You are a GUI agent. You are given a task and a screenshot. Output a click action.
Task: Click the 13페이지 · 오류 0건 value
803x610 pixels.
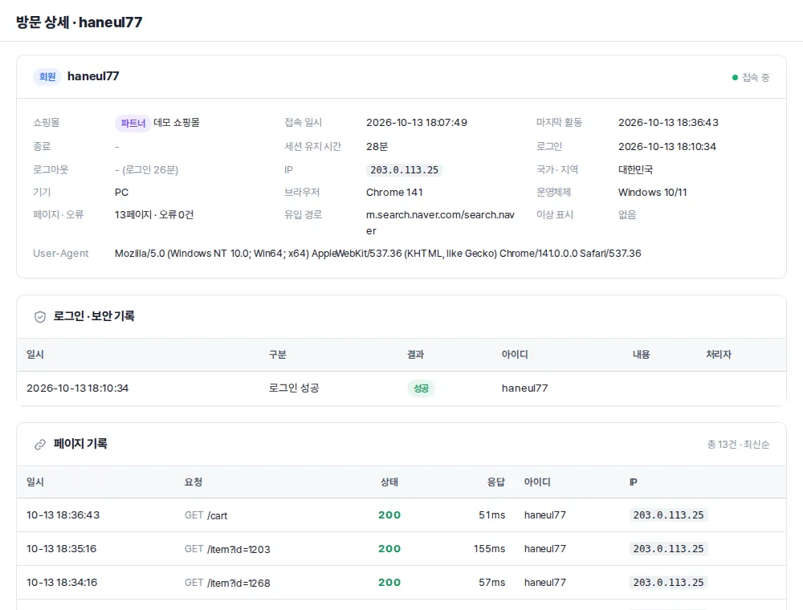pyautogui.click(x=154, y=215)
